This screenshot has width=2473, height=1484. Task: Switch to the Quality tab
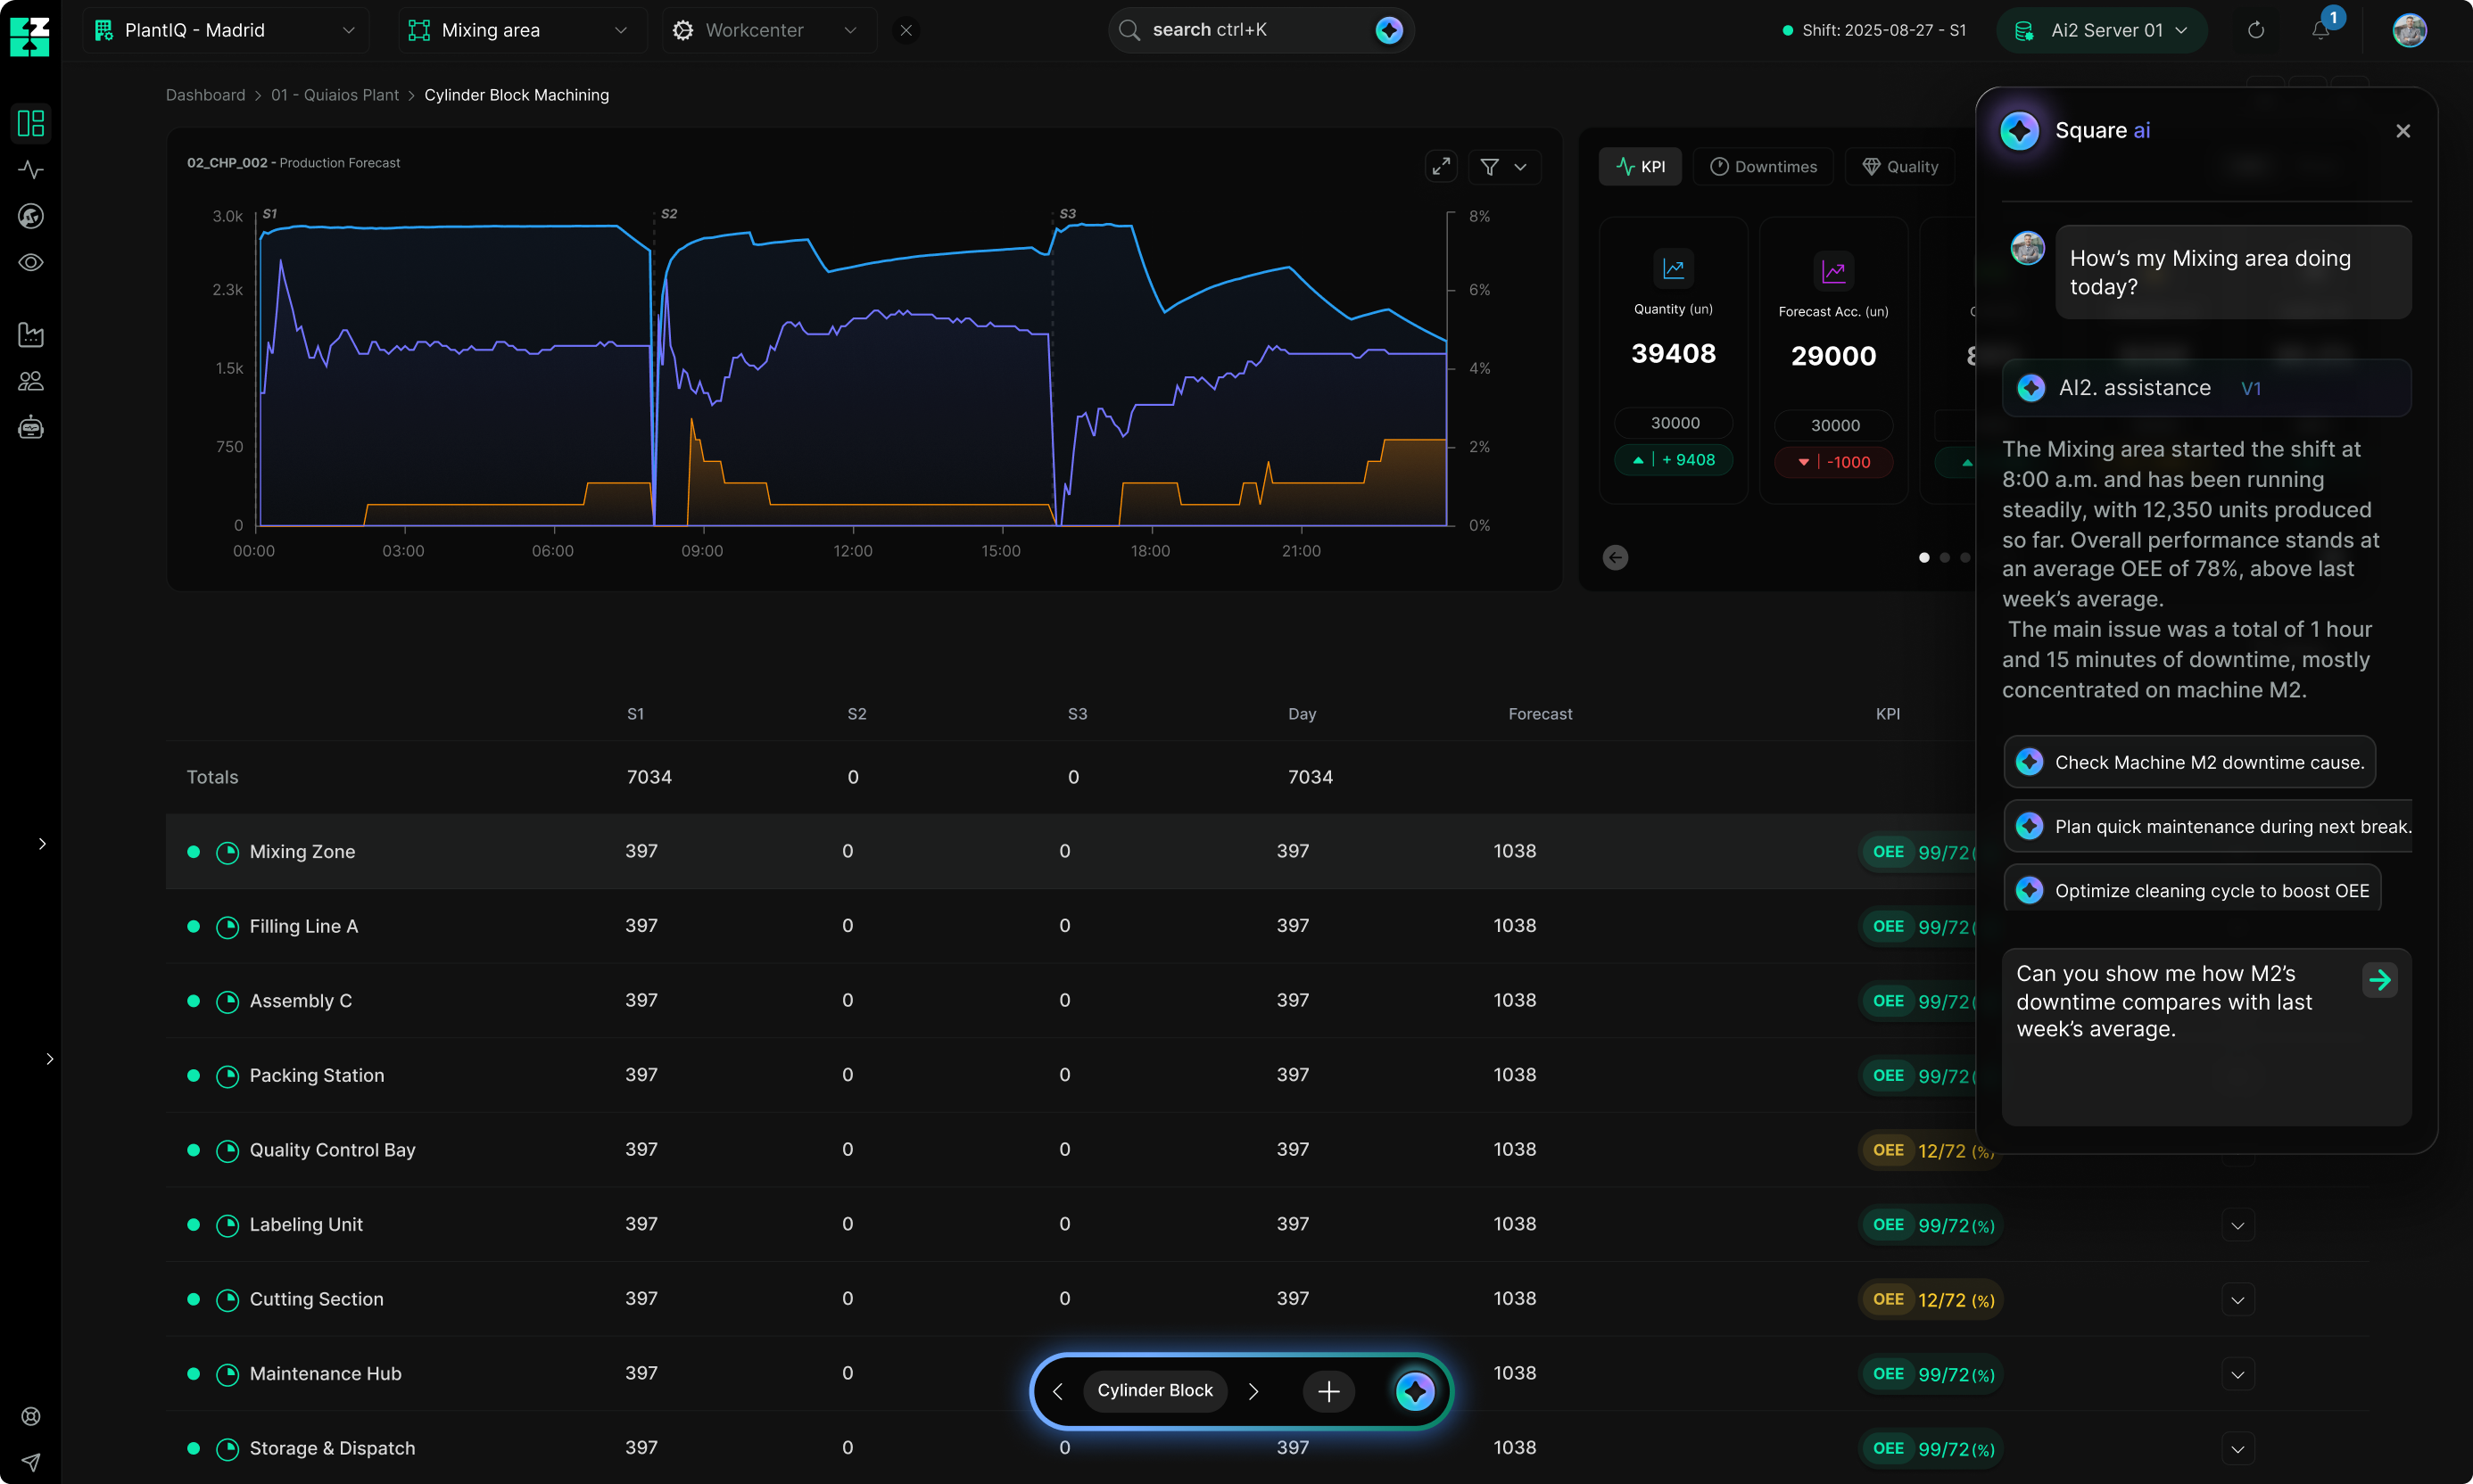(1899, 166)
